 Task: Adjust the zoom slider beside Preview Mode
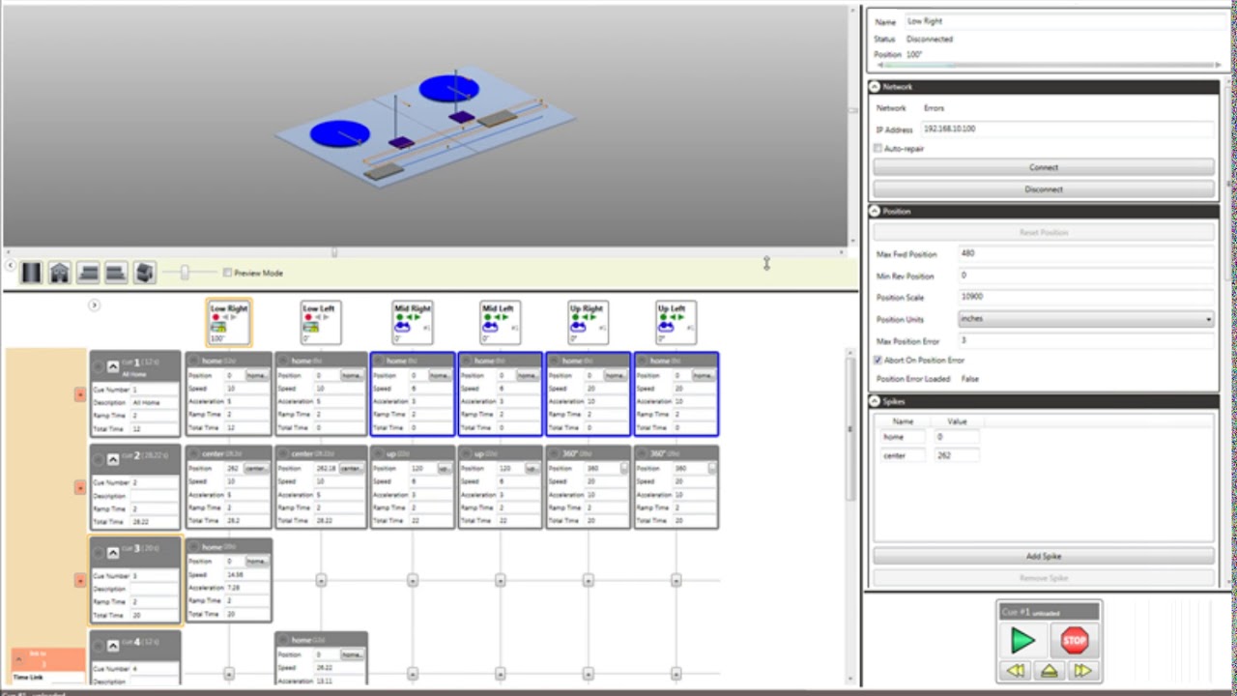186,273
